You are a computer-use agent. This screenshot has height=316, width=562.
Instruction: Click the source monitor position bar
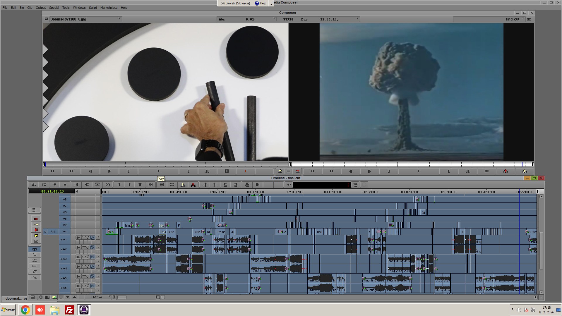165,164
